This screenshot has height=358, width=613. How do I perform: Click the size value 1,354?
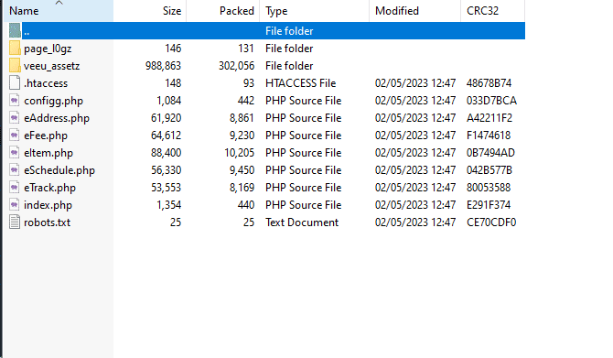(x=169, y=205)
